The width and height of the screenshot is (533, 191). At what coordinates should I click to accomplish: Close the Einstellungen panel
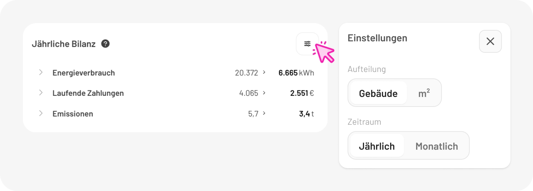(490, 41)
